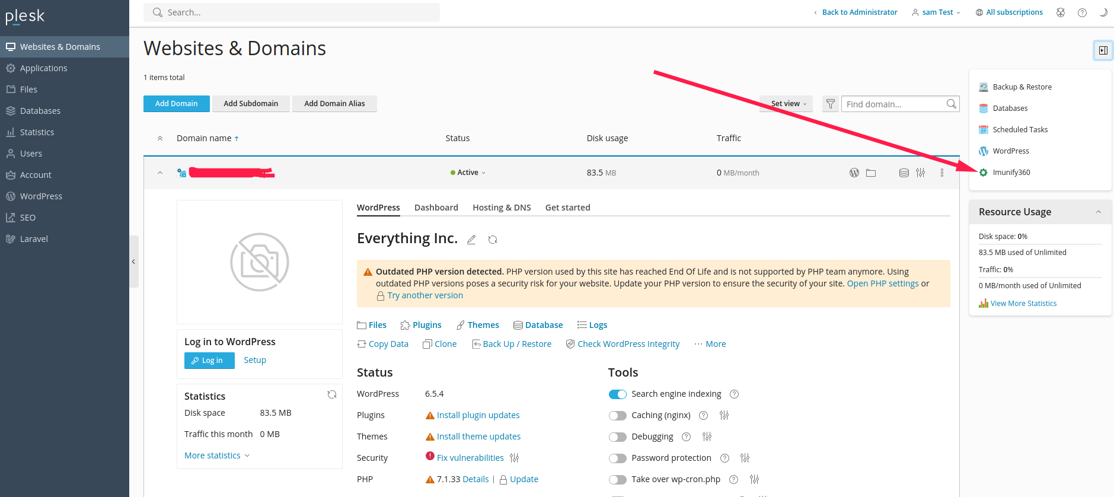Collapse the domain row chevron
The image size is (1114, 497).
160,173
